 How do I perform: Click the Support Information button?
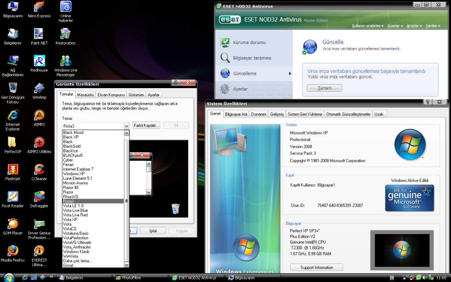[316, 267]
